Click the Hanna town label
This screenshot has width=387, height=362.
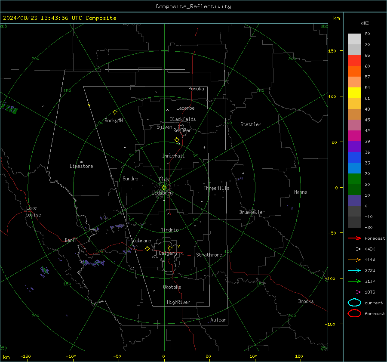coord(301,192)
